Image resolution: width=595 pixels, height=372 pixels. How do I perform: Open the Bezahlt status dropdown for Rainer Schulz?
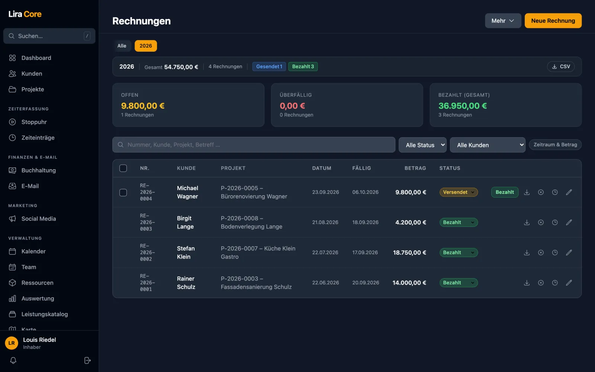coord(459,283)
